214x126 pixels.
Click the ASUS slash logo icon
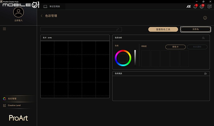188,6
